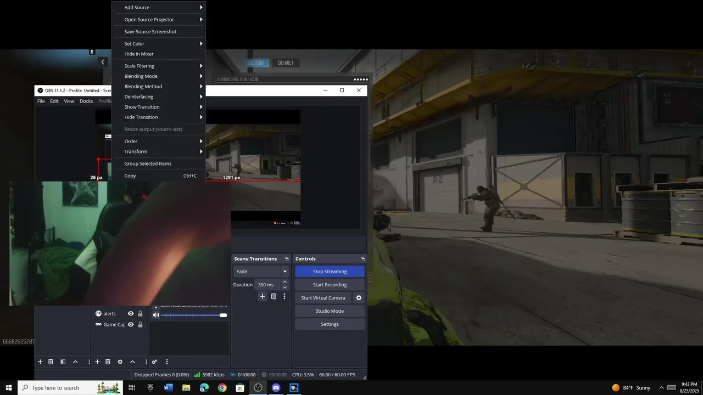Toggle visibility eye for alerts source

tap(131, 313)
